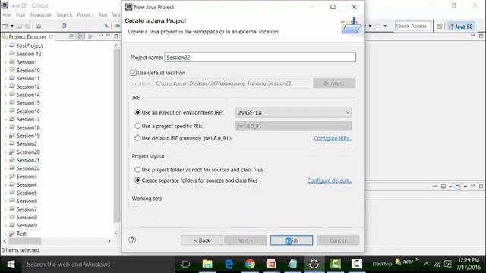Open Project Explorer View Menu arrow

pyautogui.click(x=100, y=36)
